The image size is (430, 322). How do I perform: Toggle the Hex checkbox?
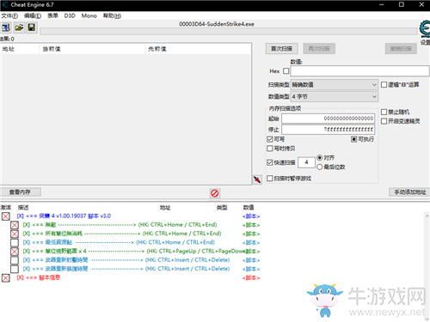pos(286,70)
